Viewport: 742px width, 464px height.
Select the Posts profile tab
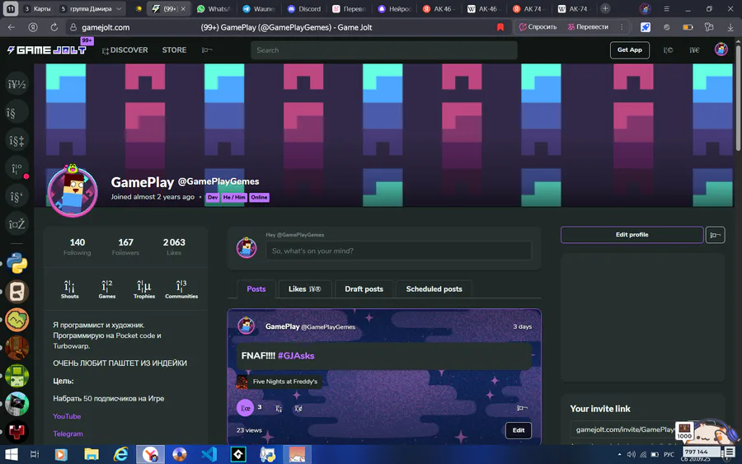(x=256, y=289)
